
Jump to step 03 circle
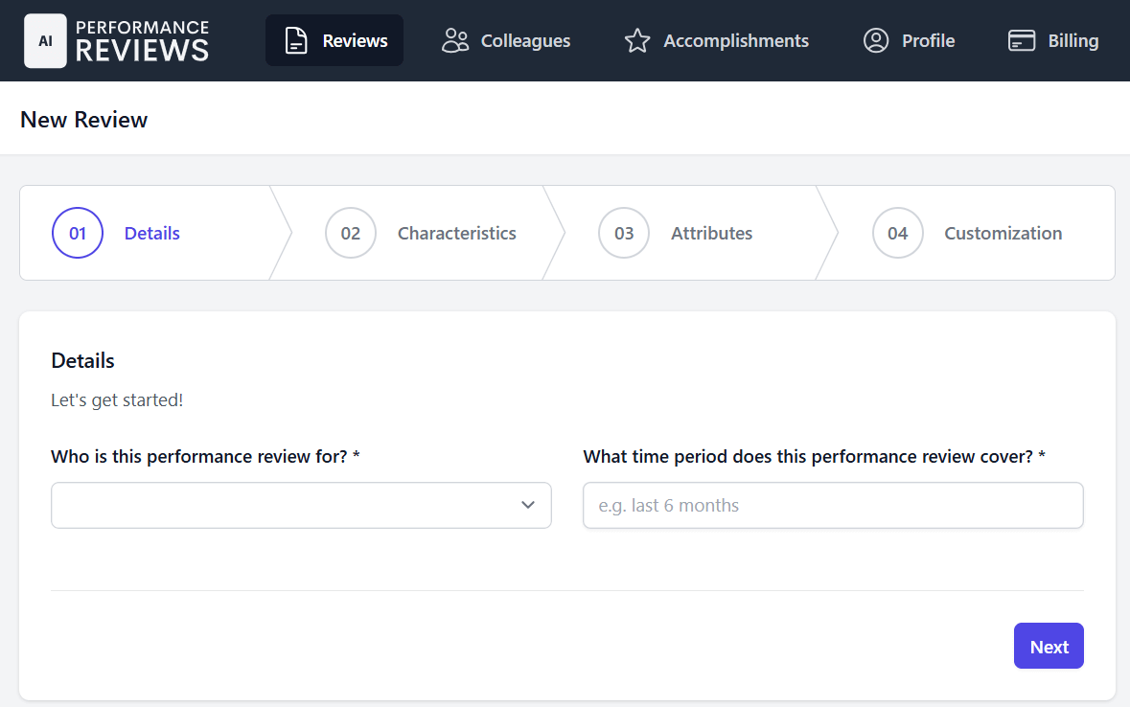click(x=624, y=233)
